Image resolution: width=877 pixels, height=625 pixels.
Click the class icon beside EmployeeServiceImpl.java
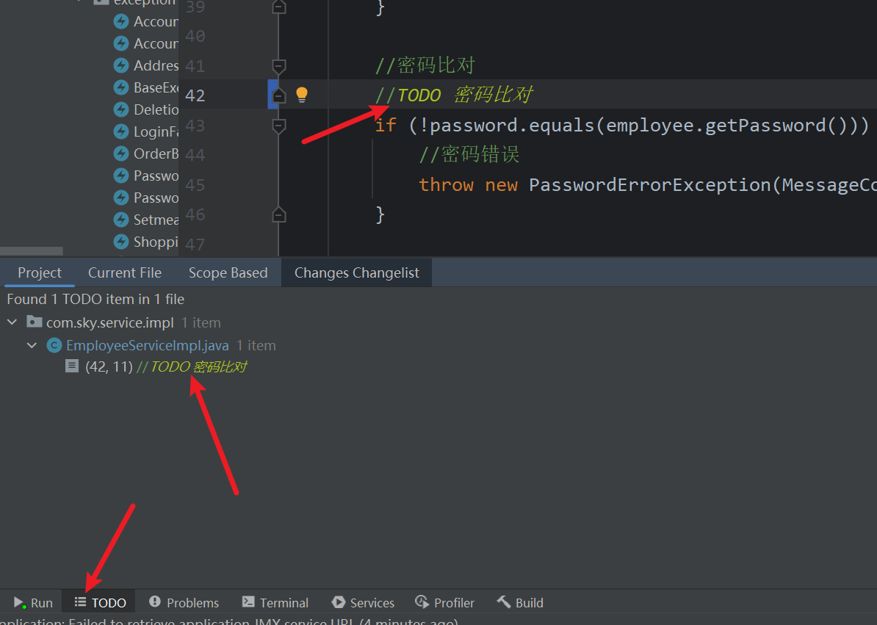click(x=53, y=345)
